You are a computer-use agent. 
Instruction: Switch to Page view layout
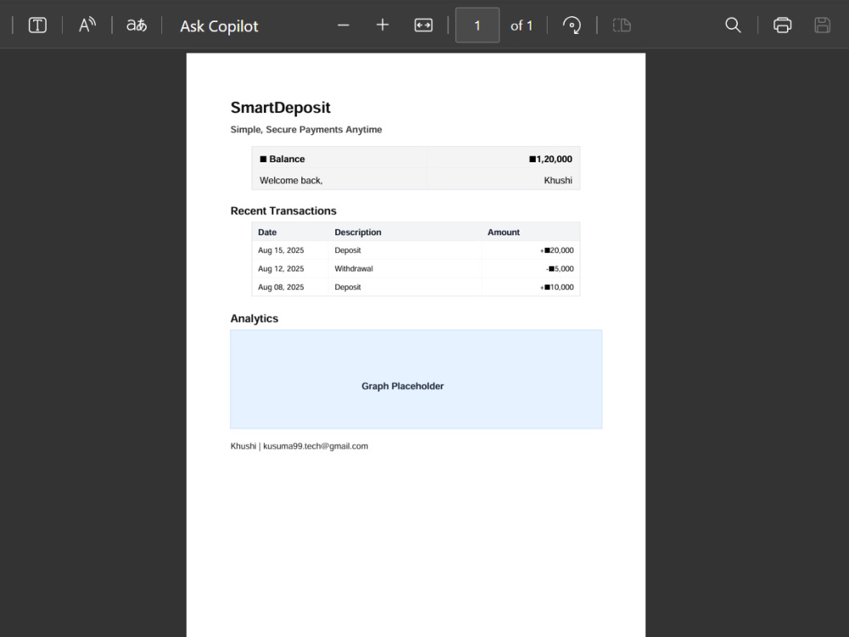coord(621,25)
